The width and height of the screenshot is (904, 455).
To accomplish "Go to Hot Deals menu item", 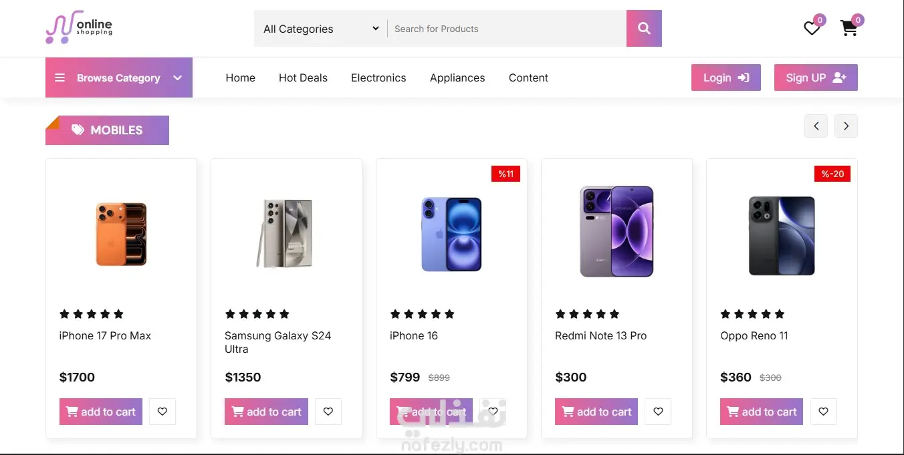I will point(303,78).
